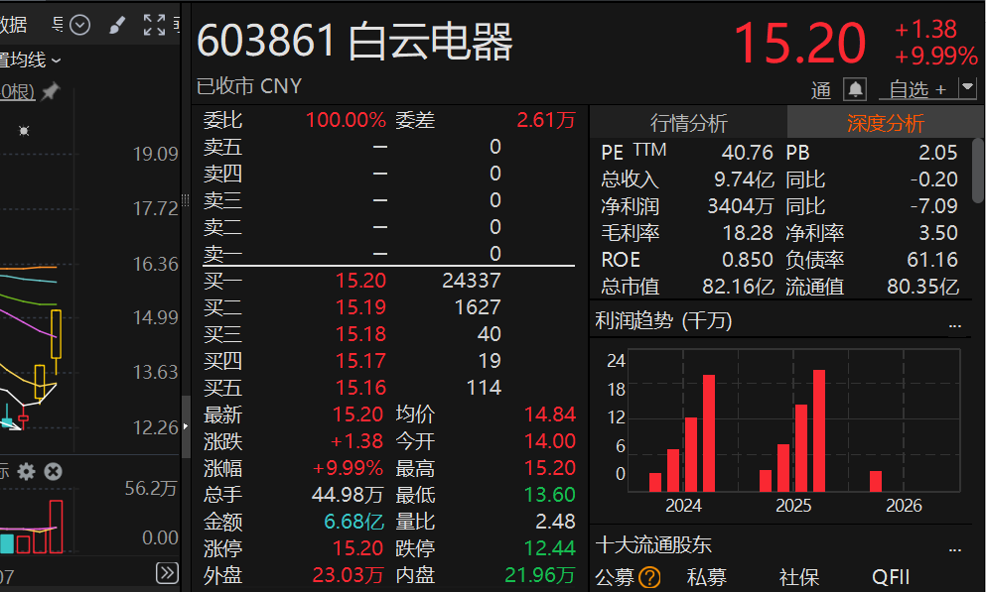The image size is (986, 592).
Task: Switch to the 行情分析 tab
Action: (688, 122)
